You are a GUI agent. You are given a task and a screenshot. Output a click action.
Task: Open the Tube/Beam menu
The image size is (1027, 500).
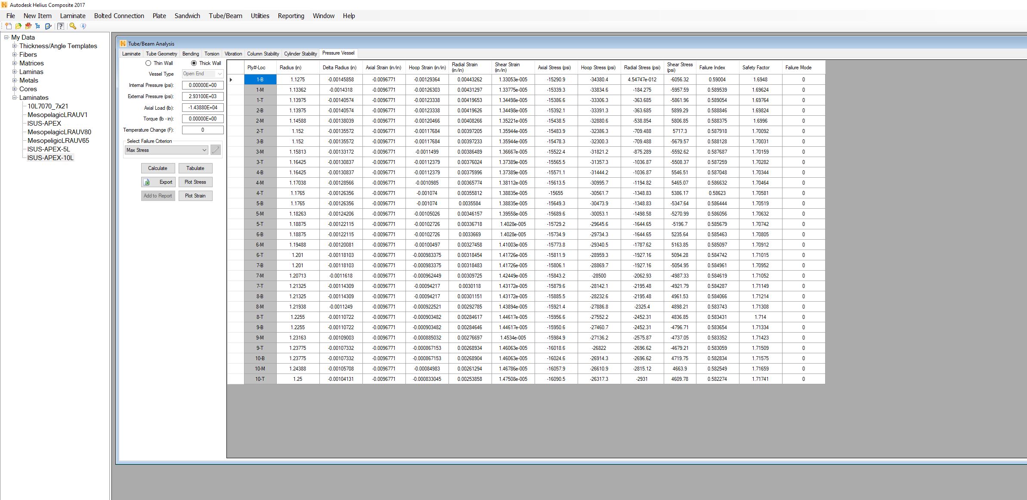tap(226, 16)
